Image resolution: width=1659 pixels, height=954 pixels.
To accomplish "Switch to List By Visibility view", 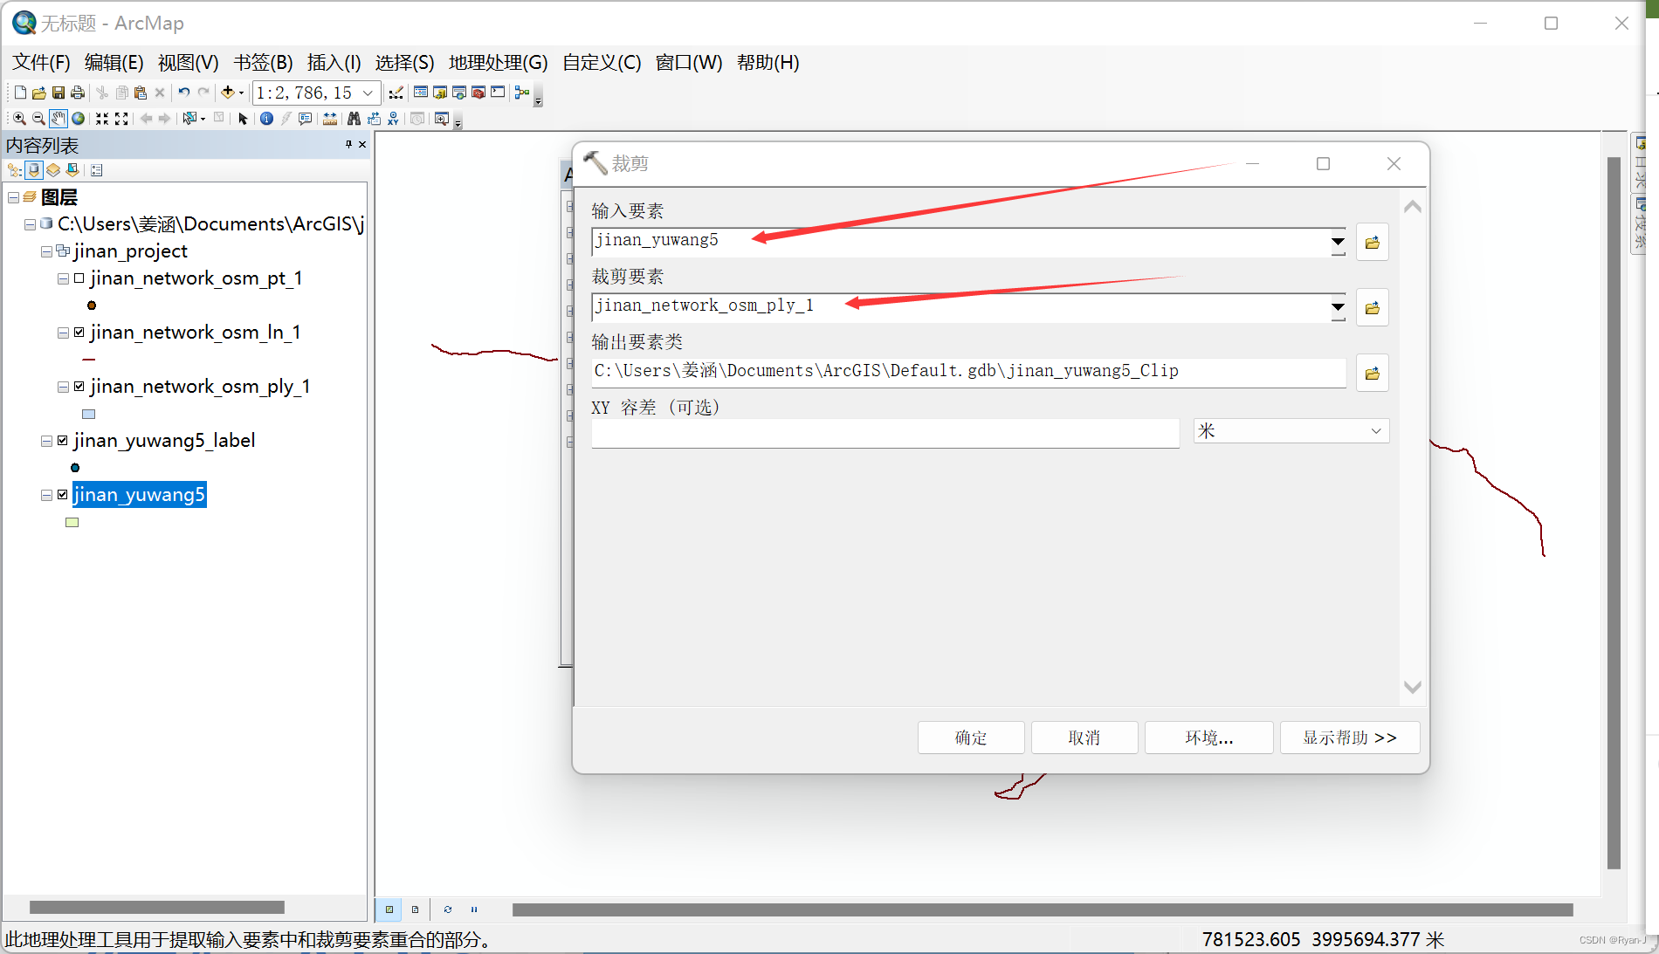I will pyautogui.click(x=53, y=170).
